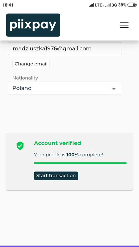Screen dimensions: 139x247
Task: Tap the 3G signal strength icon
Action: 108,5
